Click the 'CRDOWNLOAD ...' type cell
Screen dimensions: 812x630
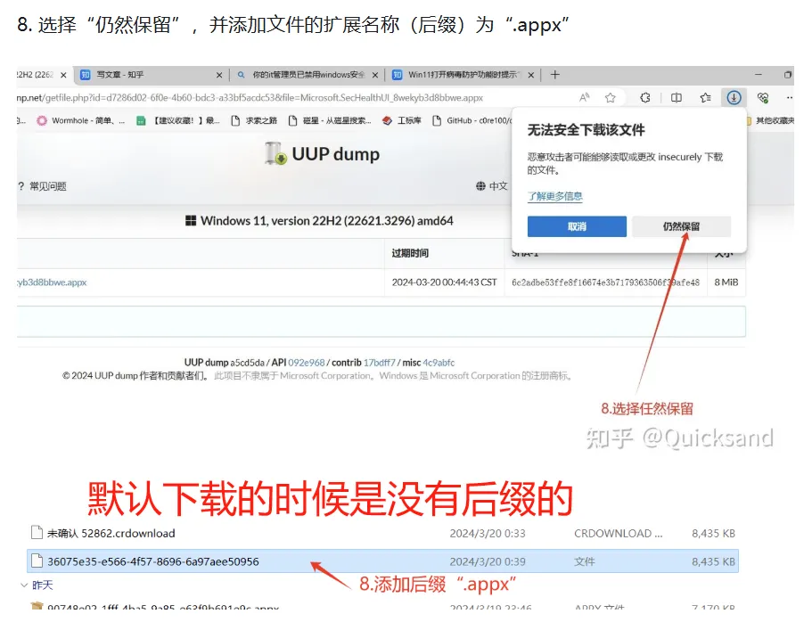pyautogui.click(x=618, y=534)
